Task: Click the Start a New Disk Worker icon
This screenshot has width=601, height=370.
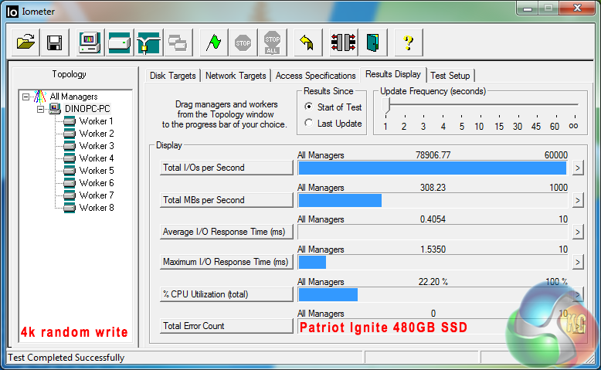Action: tap(119, 42)
